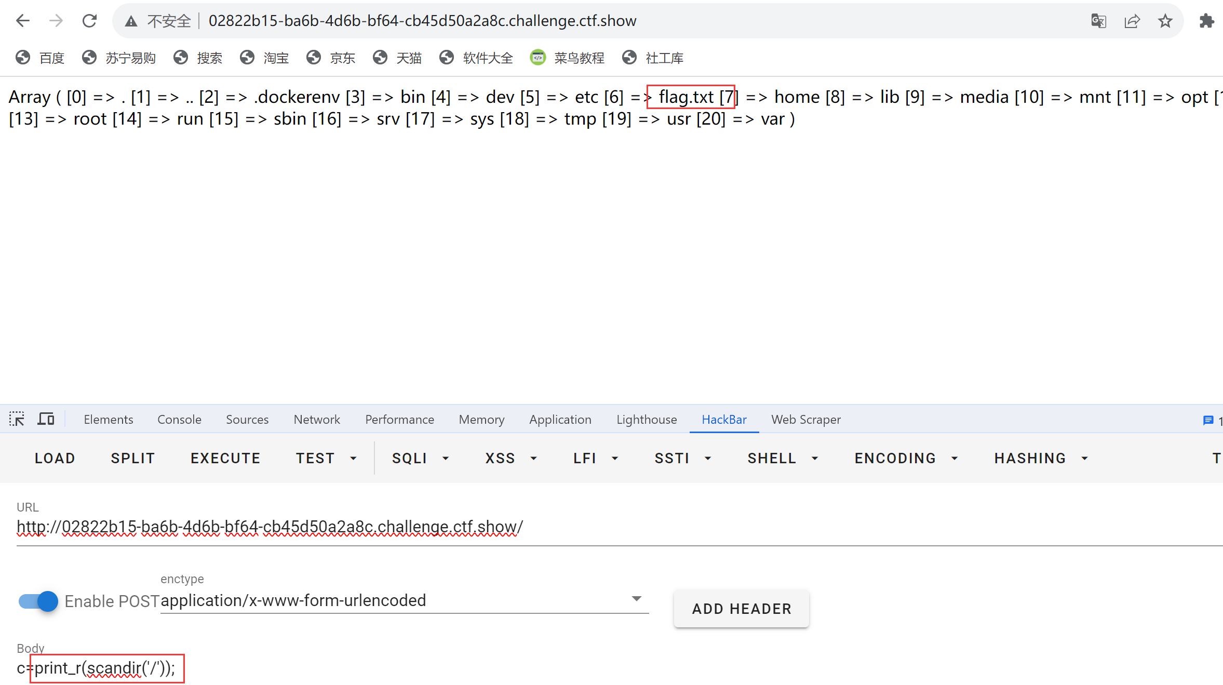Switch to the Lighthouse tab

[x=647, y=420]
